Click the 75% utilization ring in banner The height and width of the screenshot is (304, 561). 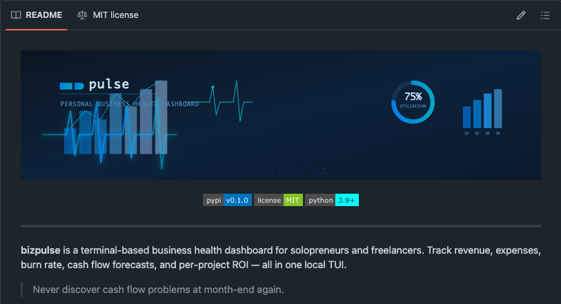pyautogui.click(x=413, y=102)
